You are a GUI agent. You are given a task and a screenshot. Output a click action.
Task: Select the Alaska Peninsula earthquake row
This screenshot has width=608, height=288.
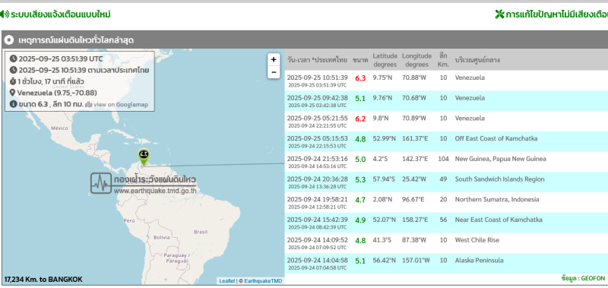(x=446, y=263)
